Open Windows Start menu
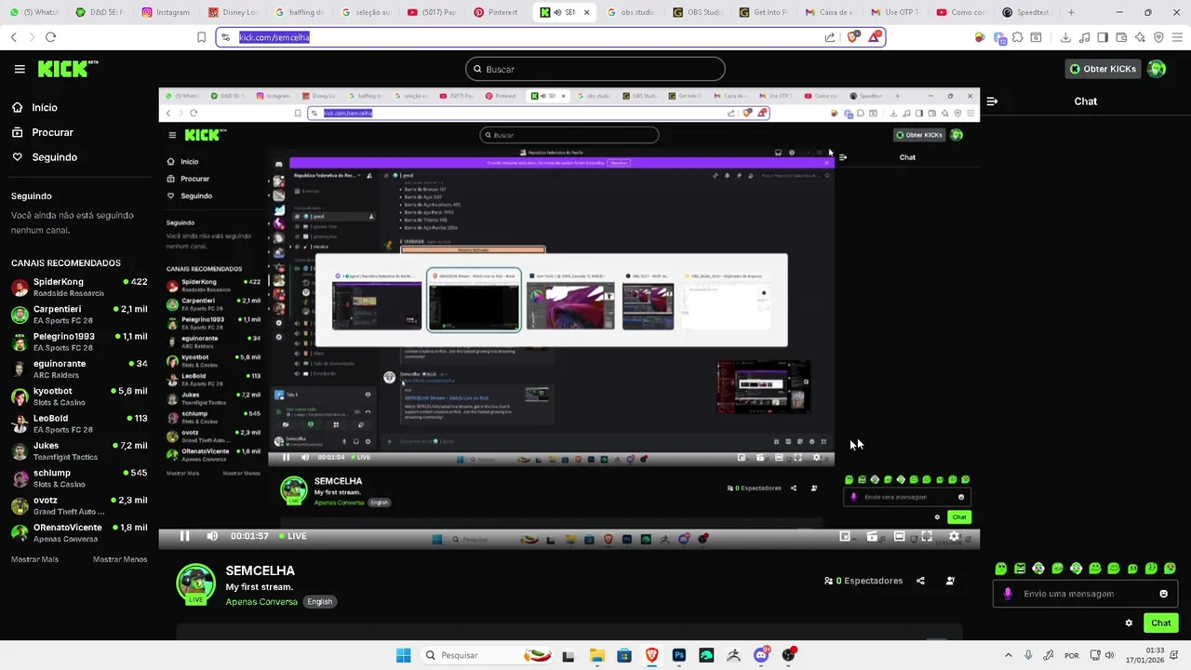The height and width of the screenshot is (670, 1191). coord(403,655)
